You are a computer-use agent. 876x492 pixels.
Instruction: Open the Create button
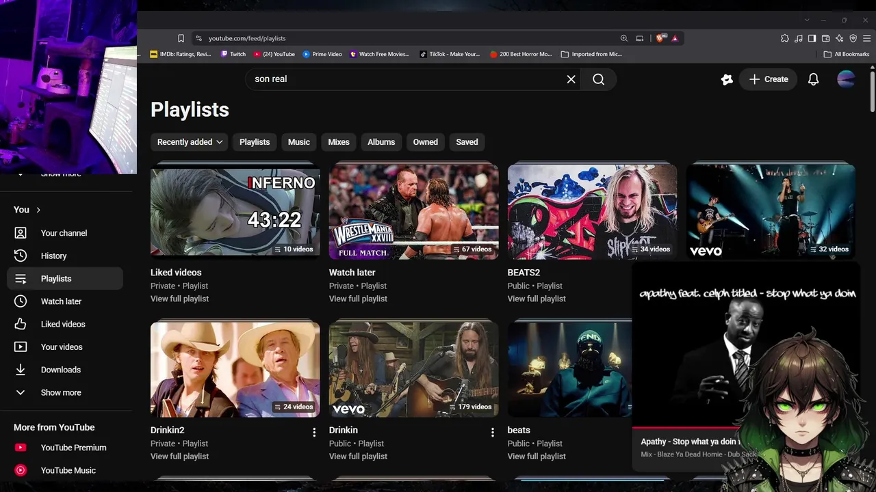[769, 79]
